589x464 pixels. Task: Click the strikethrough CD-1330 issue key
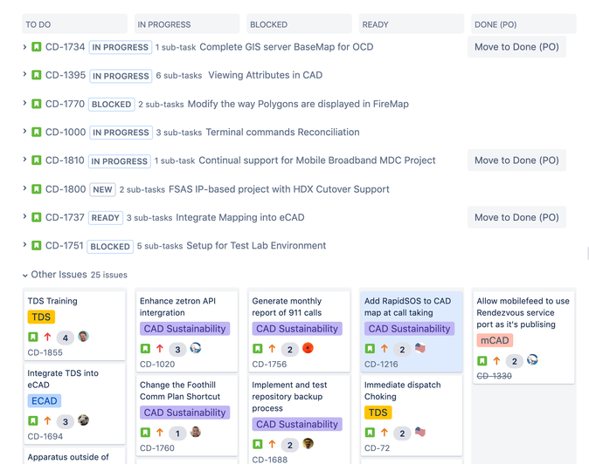click(x=494, y=376)
